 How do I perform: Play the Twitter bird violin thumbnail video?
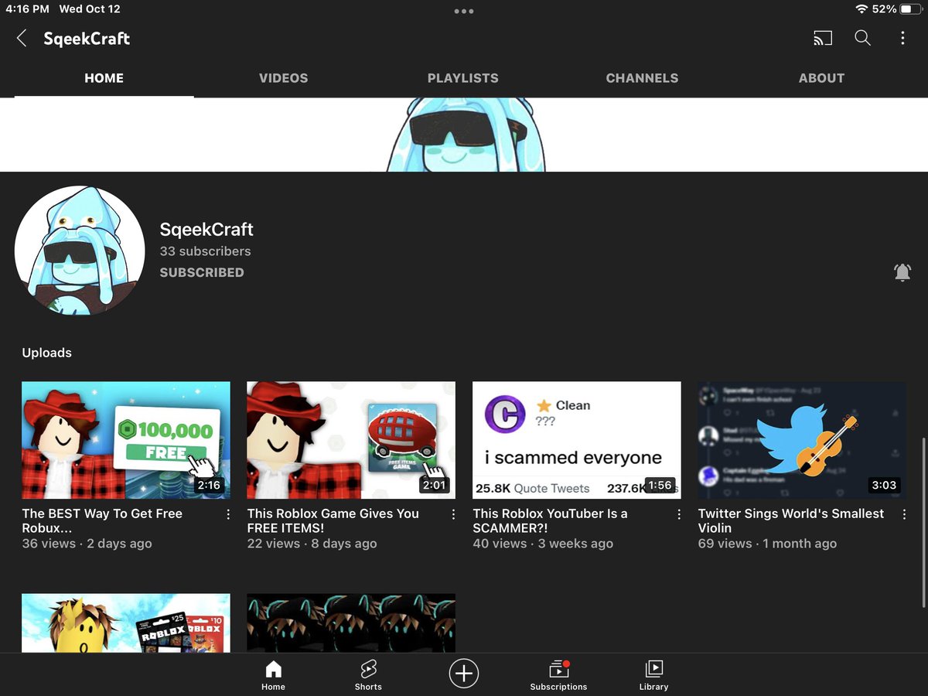tap(802, 440)
